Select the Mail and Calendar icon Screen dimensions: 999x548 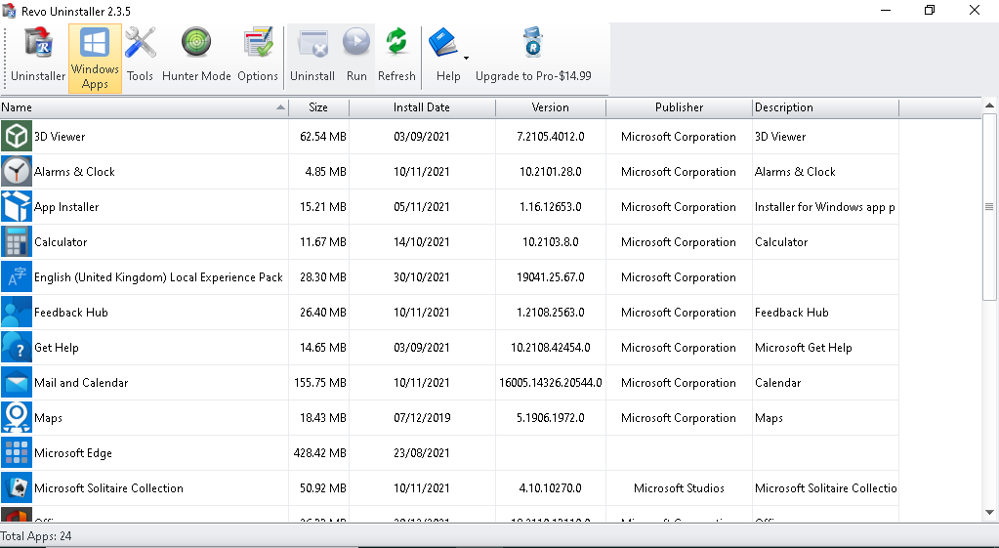coord(17,383)
